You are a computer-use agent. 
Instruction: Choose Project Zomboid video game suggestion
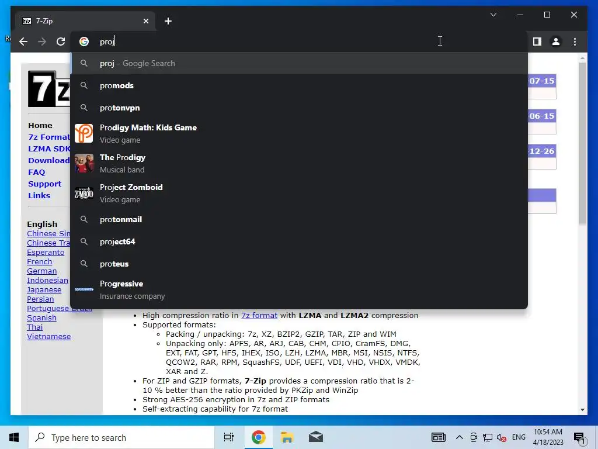tap(300, 193)
